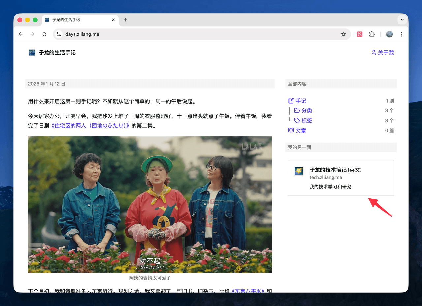Click the person icon next to 关于我

pos(374,53)
